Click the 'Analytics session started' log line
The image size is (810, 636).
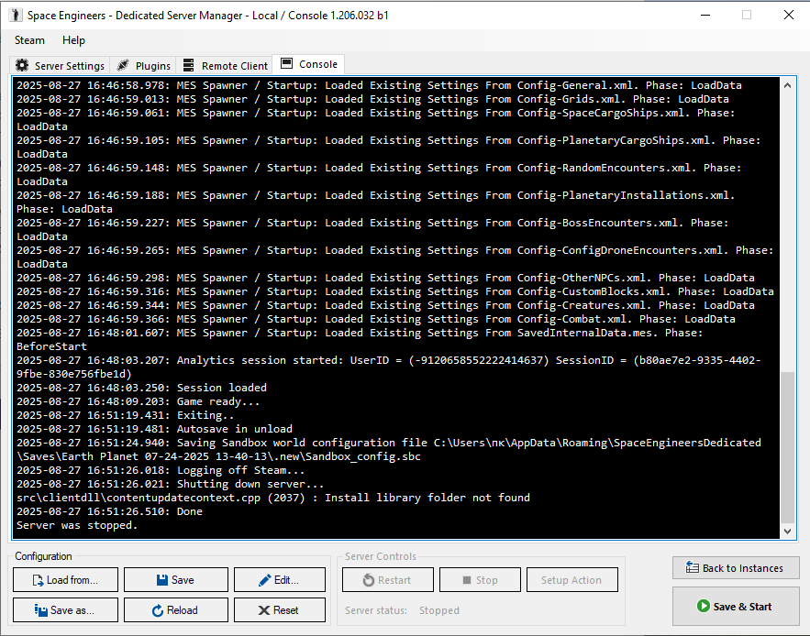coord(388,367)
